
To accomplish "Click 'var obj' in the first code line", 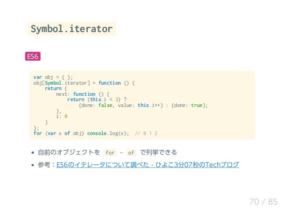I will [x=43, y=78].
